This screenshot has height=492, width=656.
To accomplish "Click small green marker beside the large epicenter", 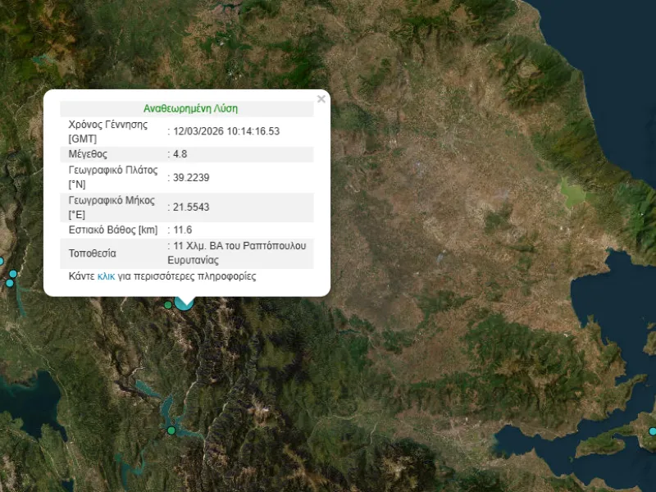I will [x=168, y=305].
